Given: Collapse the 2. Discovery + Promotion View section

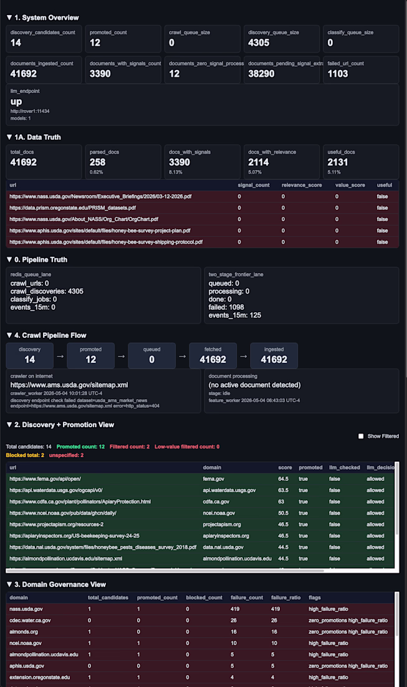Looking at the screenshot, I should pyautogui.click(x=60, y=425).
